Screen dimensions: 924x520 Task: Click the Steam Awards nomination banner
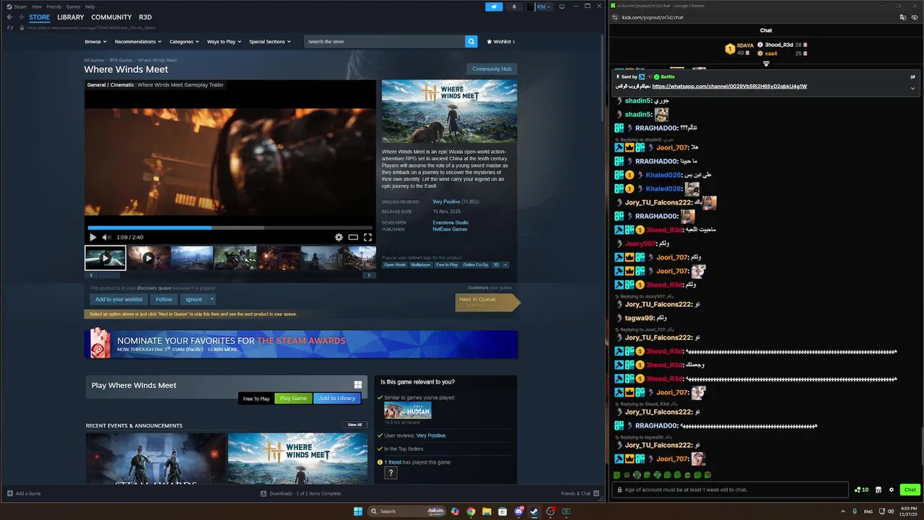pyautogui.click(x=301, y=344)
